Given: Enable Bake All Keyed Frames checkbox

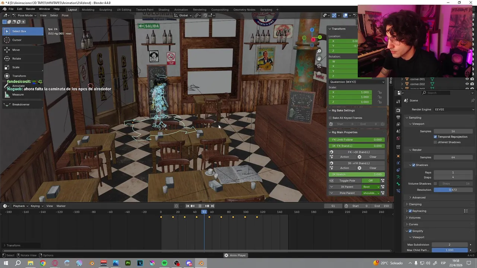Looking at the screenshot, I should 330,118.
